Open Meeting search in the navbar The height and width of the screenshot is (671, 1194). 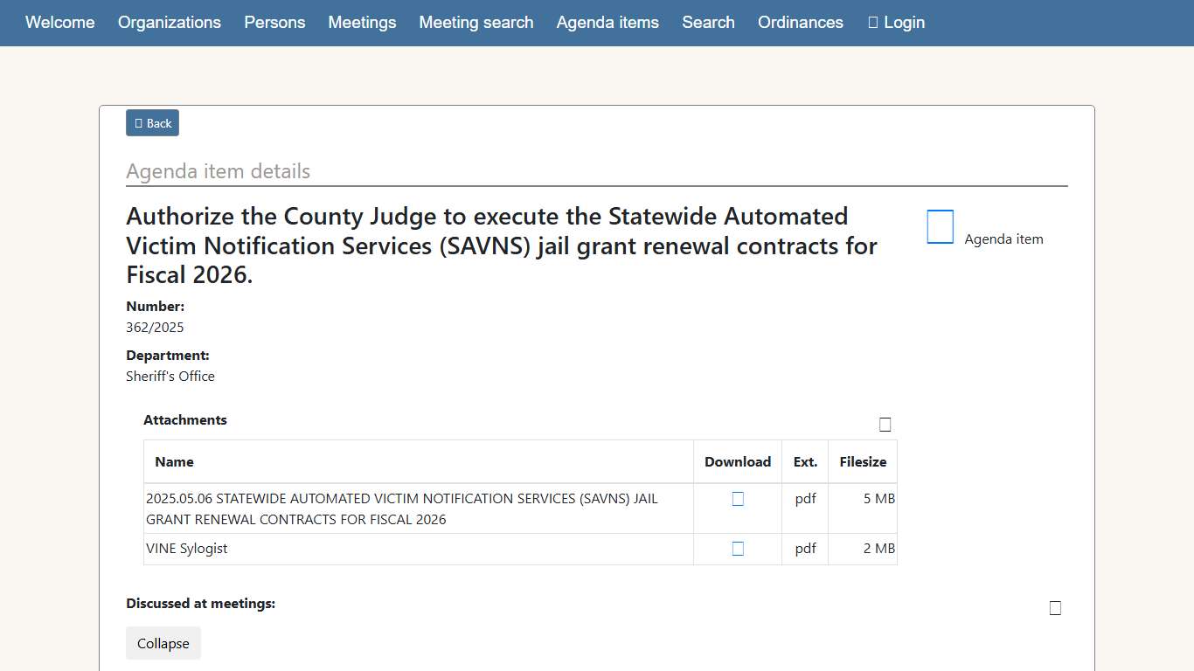point(476,23)
